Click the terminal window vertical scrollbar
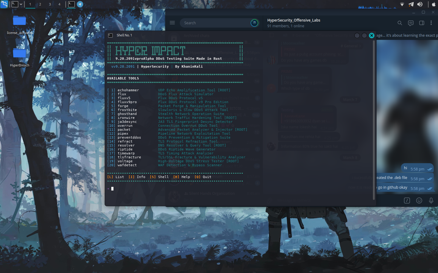The image size is (438, 273). (x=374, y=120)
